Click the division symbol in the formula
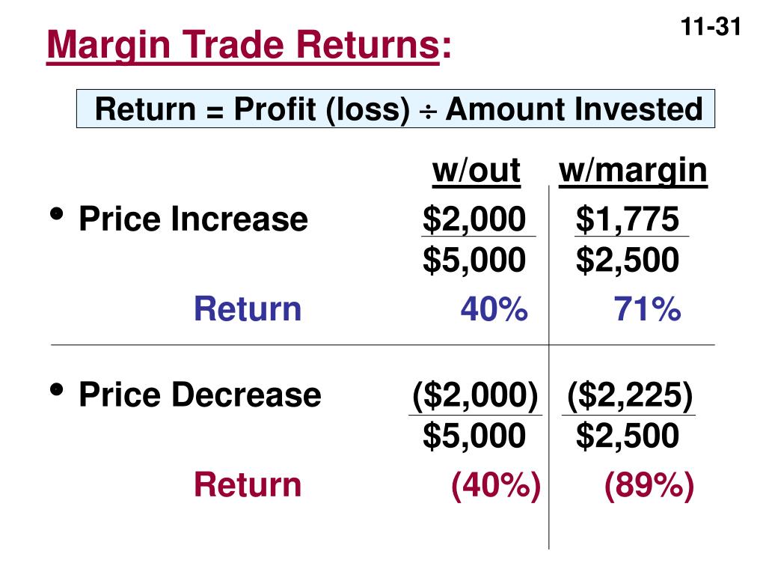 pos(428,112)
